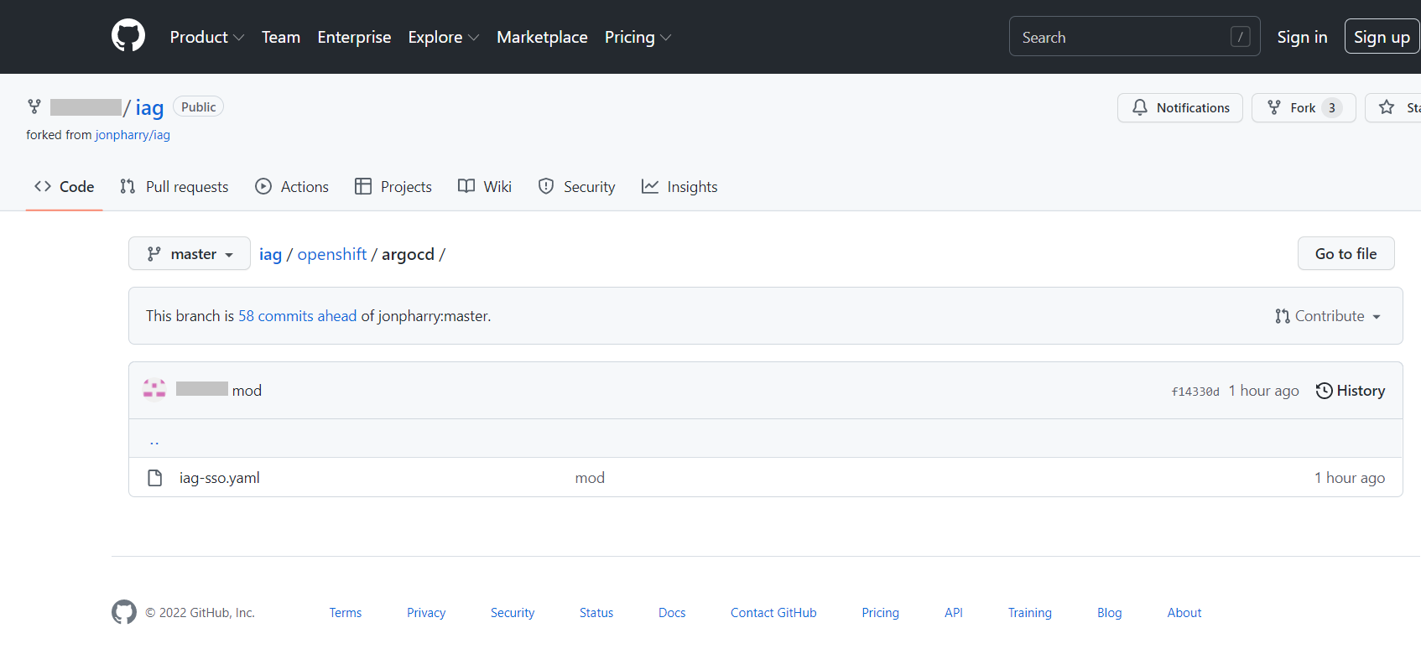Viewport: 1421px width, 654px height.
Task: Open the Training footer link
Action: [1030, 613]
